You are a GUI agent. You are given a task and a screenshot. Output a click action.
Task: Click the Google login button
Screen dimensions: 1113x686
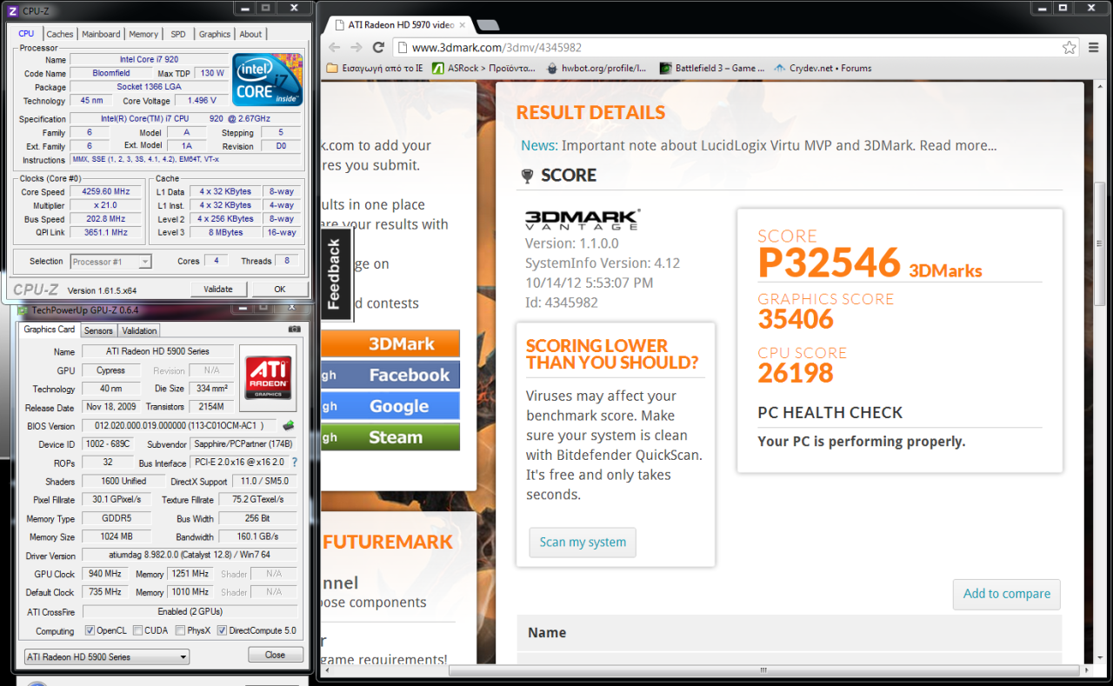click(390, 406)
